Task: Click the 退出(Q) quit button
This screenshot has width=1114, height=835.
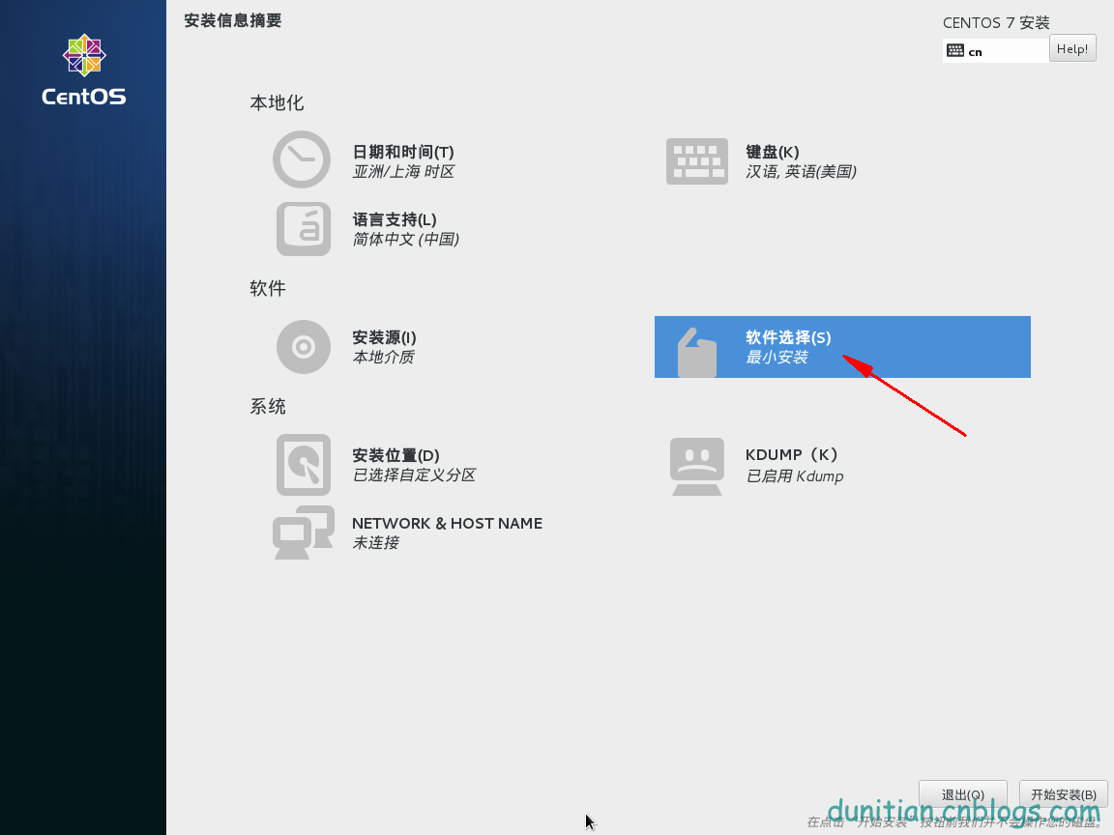Action: pos(963,794)
